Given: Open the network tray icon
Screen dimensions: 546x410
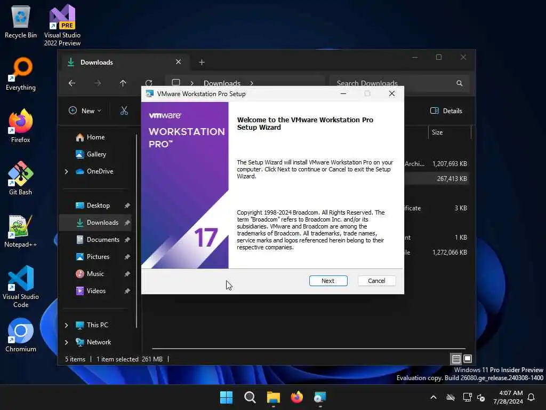Looking at the screenshot, I should (x=467, y=397).
